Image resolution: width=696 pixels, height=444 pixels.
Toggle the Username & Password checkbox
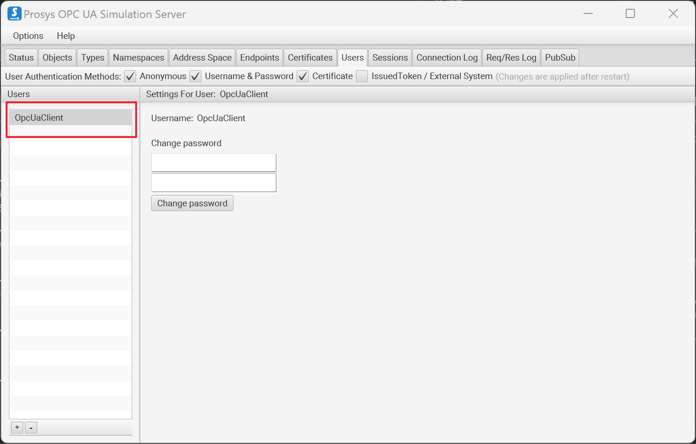(196, 76)
